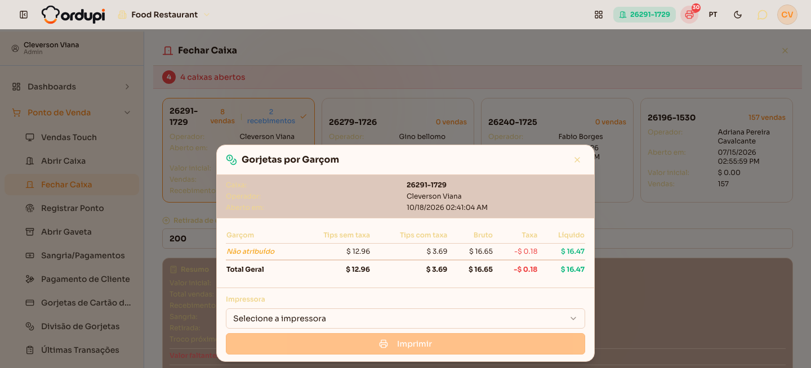This screenshot has width=811, height=368.
Task: Click the card icon for Gorjetas de Cartão
Action: click(x=30, y=303)
